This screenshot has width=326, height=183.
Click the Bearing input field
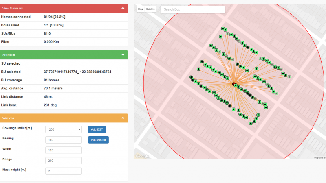(64, 140)
